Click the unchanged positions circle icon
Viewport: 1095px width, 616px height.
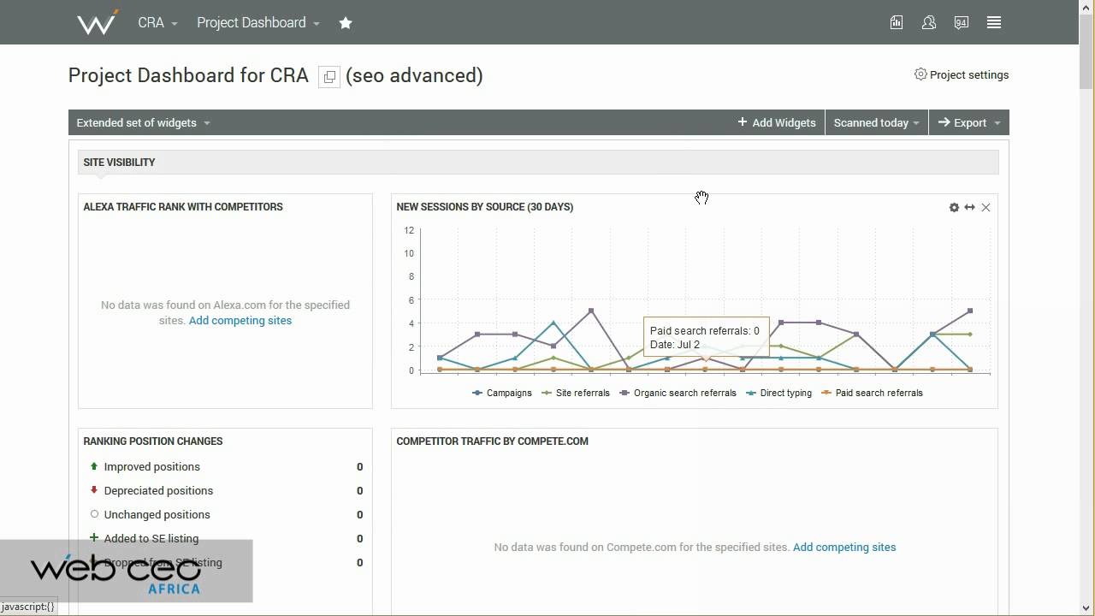click(x=94, y=514)
